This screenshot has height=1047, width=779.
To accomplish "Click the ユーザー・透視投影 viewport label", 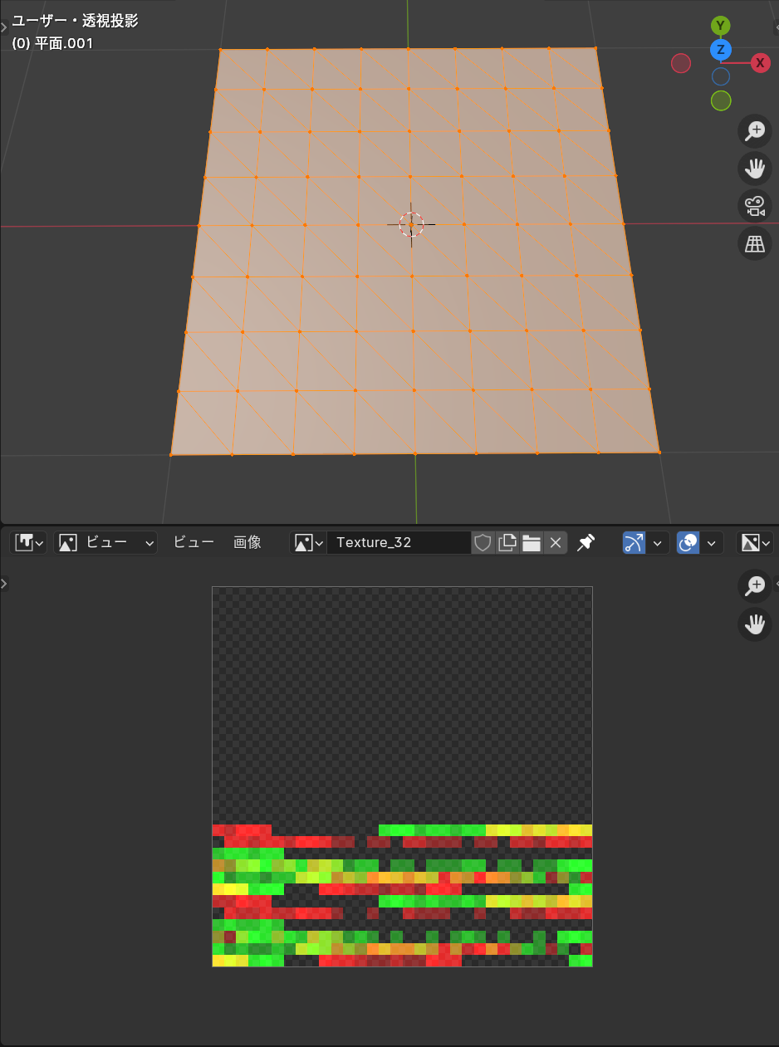I will coord(75,21).
